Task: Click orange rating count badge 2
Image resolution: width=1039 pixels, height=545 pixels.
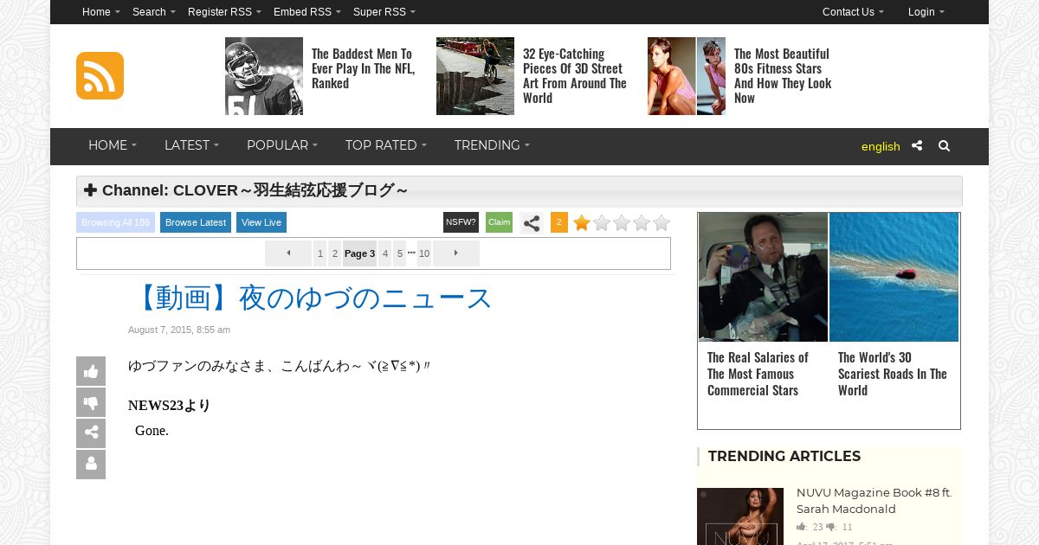Action: click(x=559, y=222)
